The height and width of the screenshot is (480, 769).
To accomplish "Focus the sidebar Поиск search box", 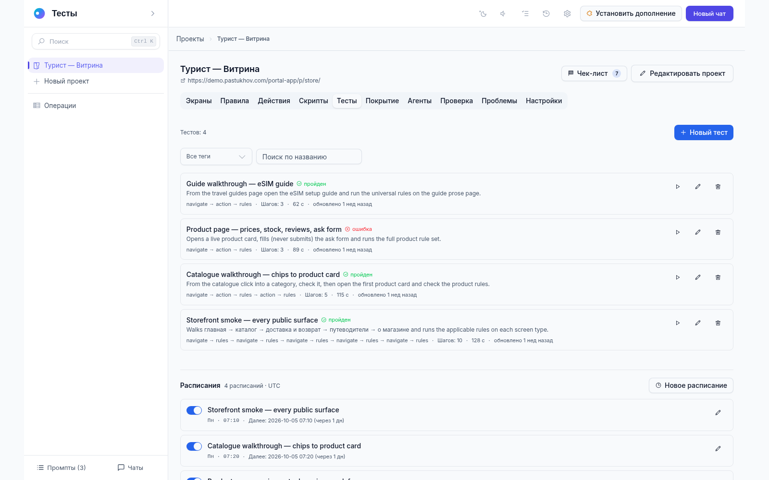I will point(96,41).
